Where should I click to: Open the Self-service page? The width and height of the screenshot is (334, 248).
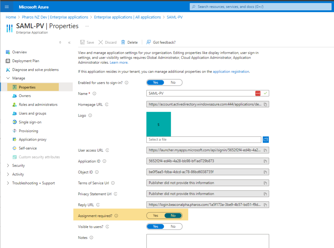tap(28, 148)
